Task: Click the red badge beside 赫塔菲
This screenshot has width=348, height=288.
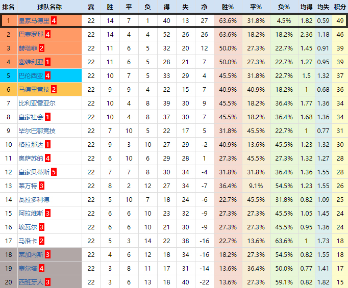Action: tap(41, 48)
